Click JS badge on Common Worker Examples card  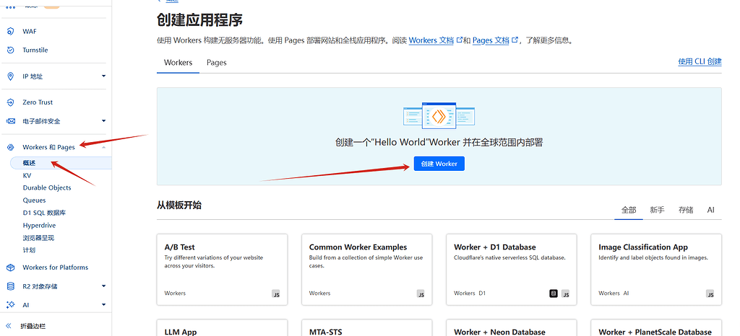coord(421,293)
